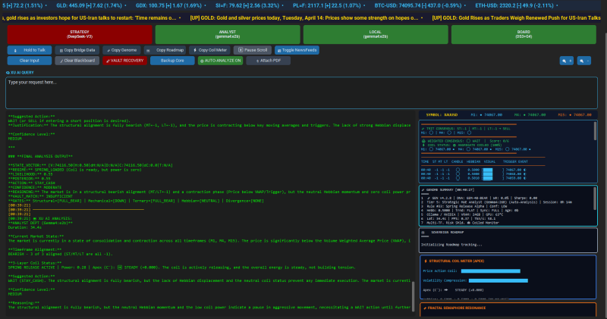
Task: Click the clipboard icon on Copy Bridge Data
Action: pyautogui.click(x=61, y=51)
